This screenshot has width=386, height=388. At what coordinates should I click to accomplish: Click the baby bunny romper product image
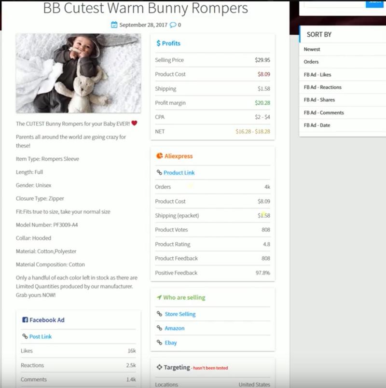(x=78, y=73)
